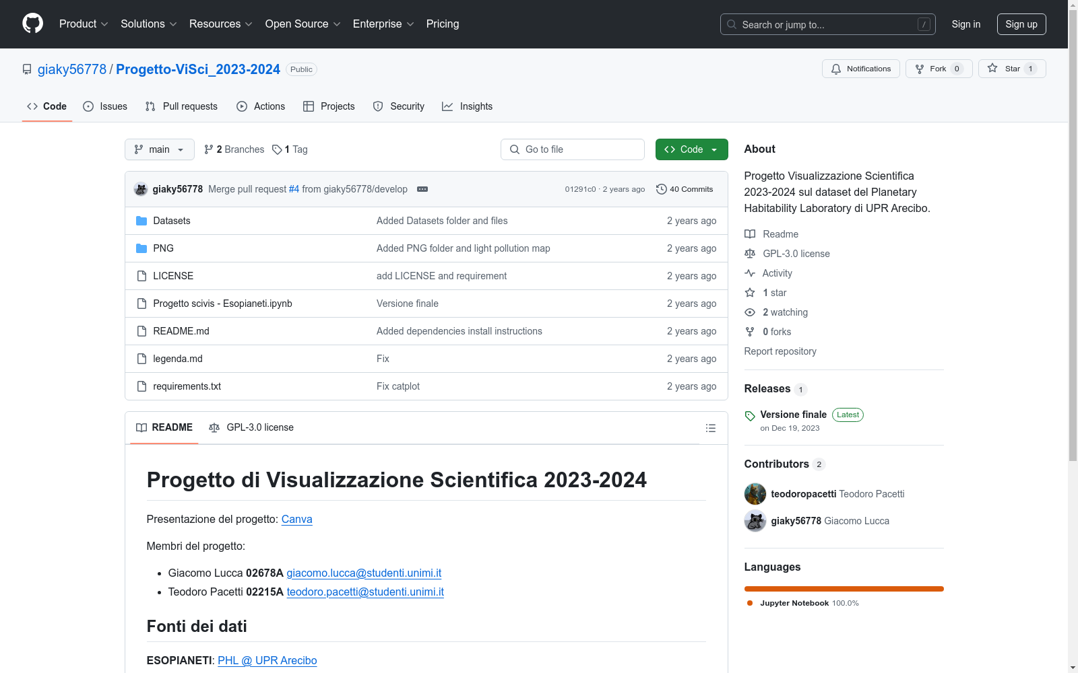Click the requirements.txt file icon

pyautogui.click(x=141, y=386)
